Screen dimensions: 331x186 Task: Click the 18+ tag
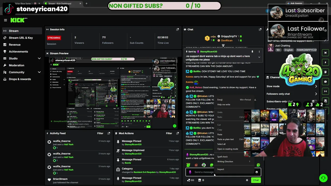278,50
